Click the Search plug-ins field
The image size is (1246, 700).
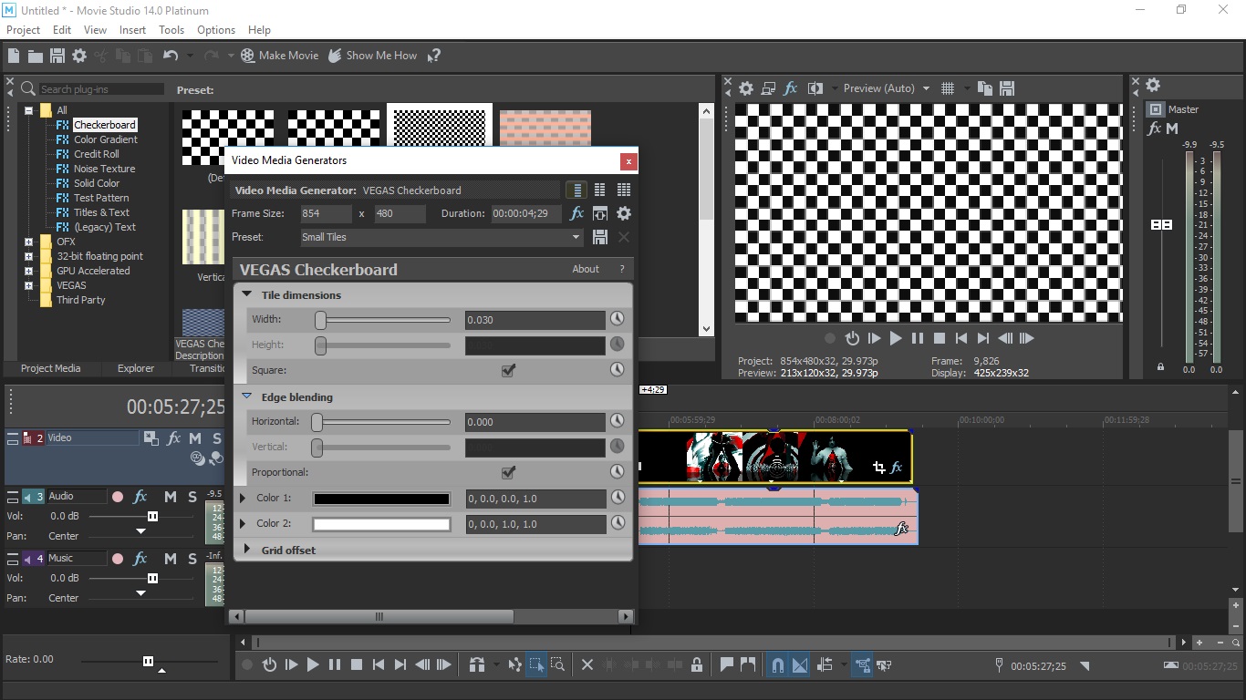(x=101, y=89)
